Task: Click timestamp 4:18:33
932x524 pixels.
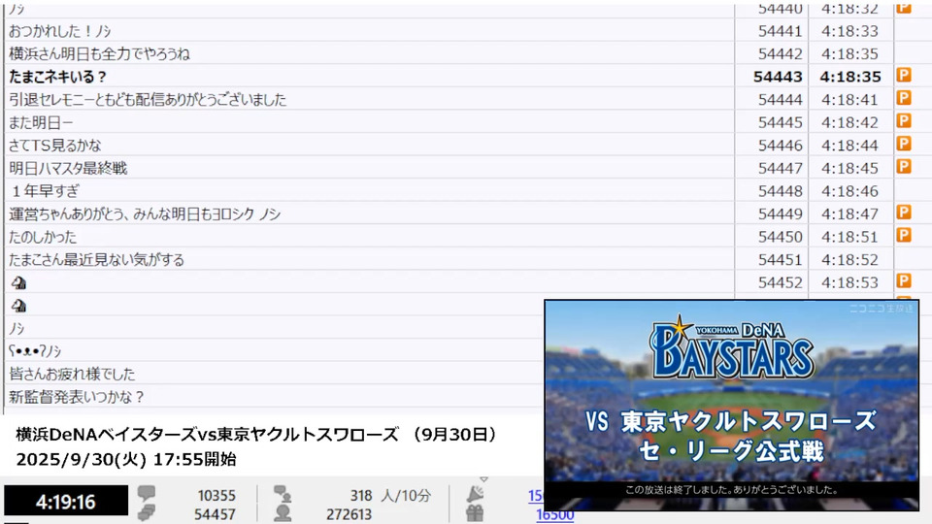Action: coord(850,31)
